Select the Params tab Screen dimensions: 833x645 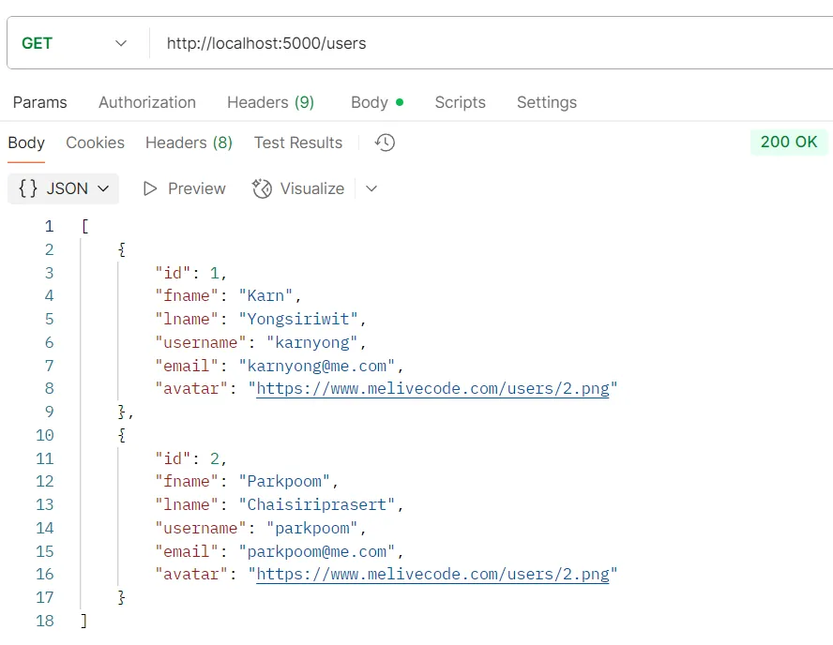click(39, 102)
